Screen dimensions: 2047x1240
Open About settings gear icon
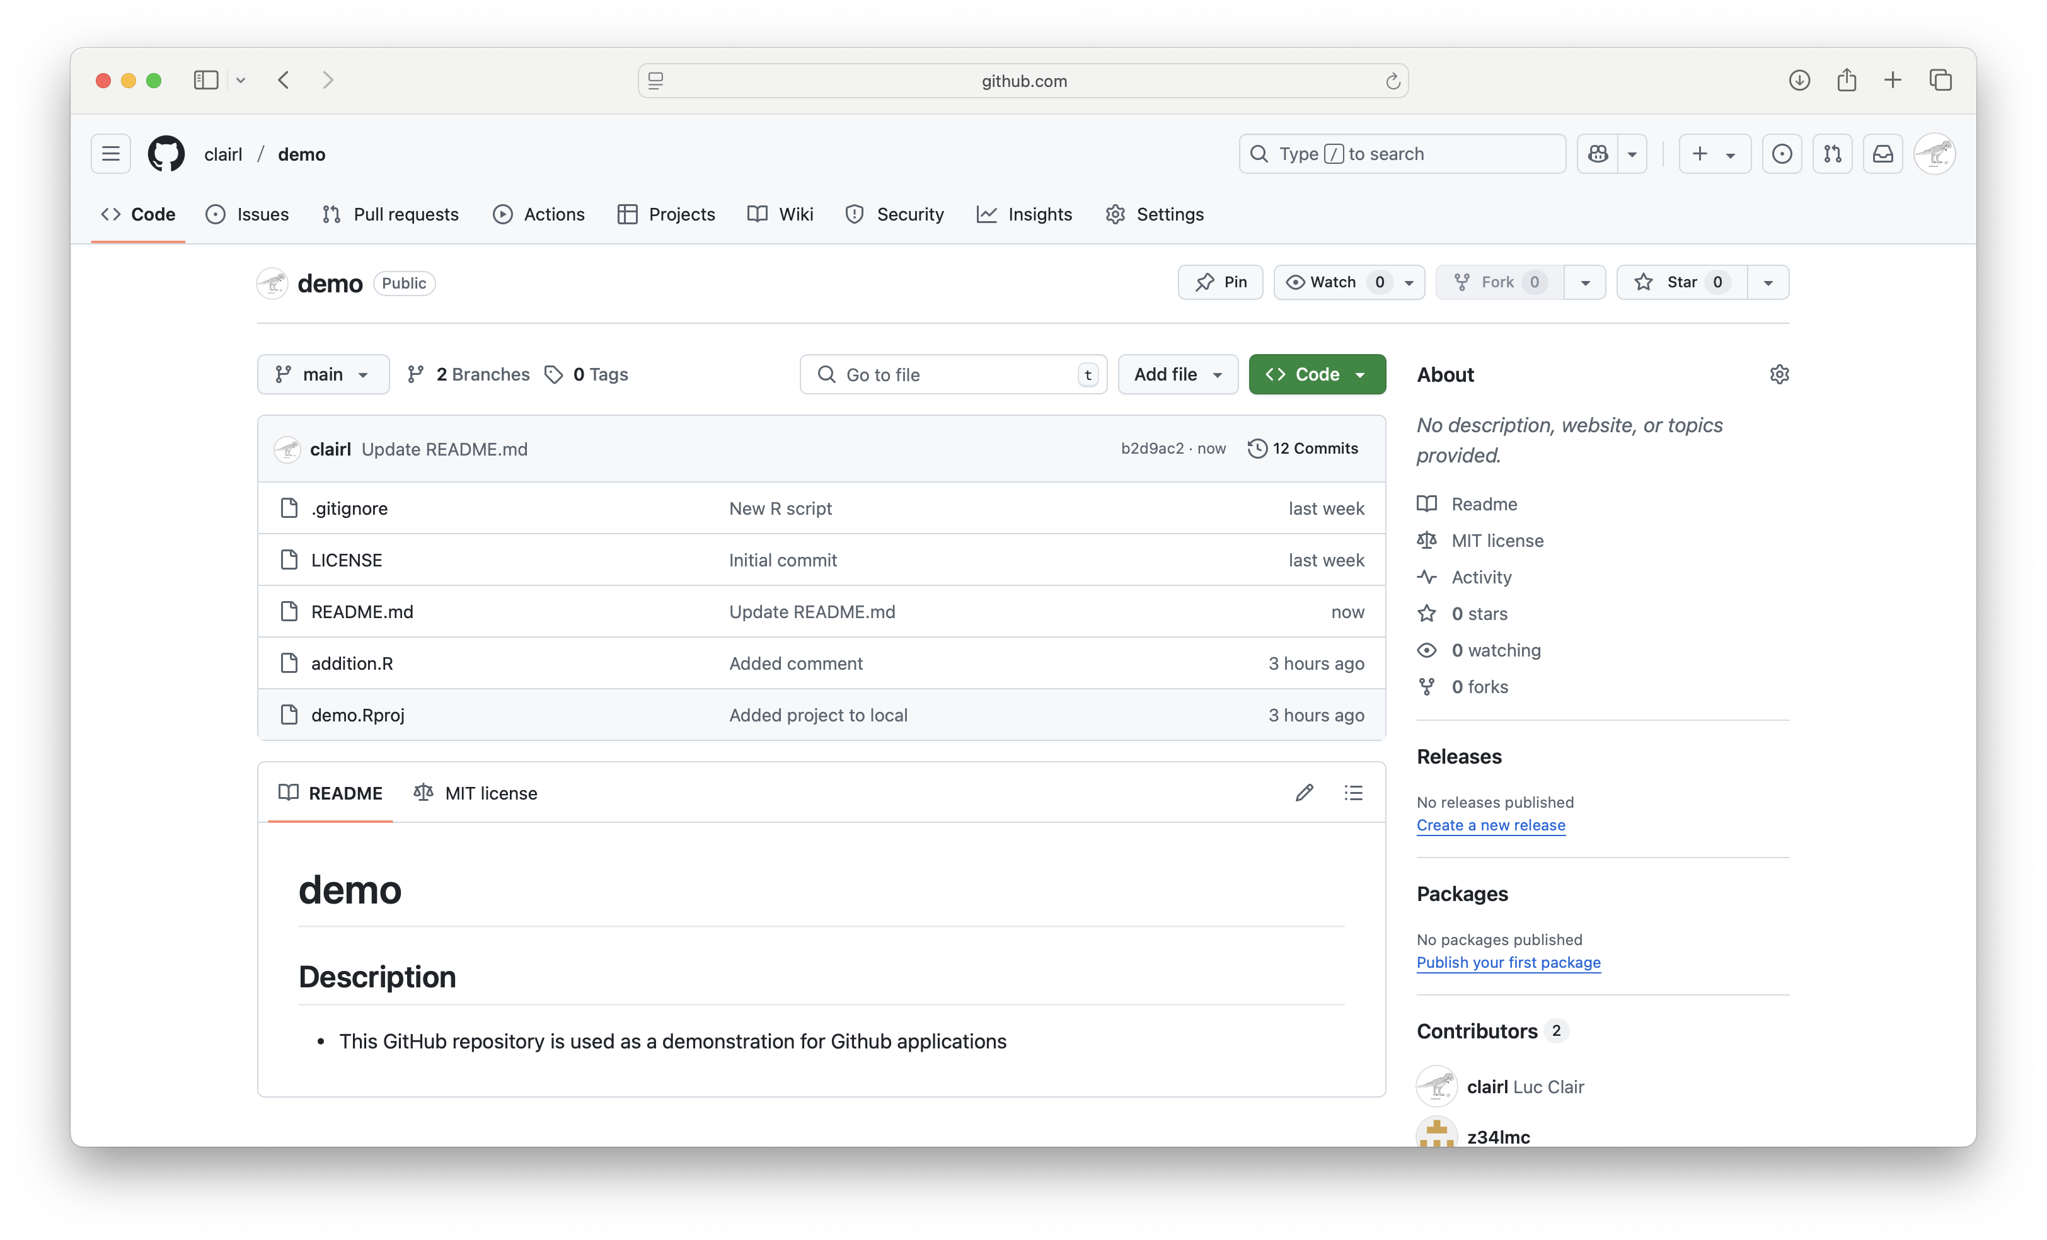click(x=1779, y=374)
